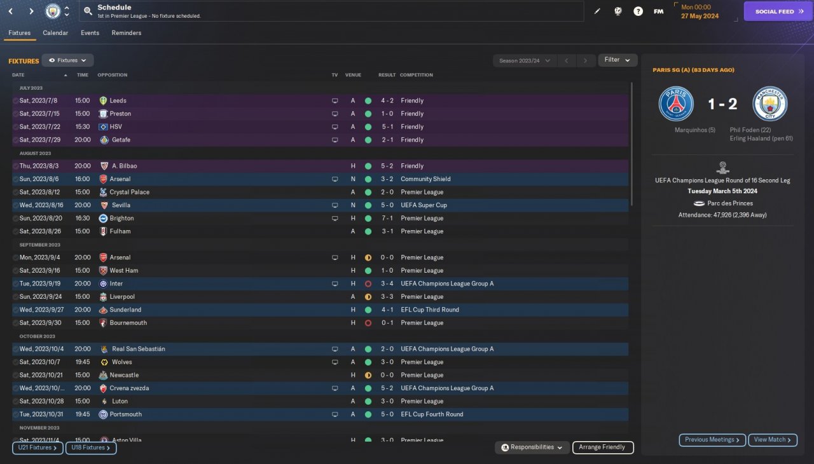Open the Season 2023/24 dropdown
The image size is (814, 464).
pyautogui.click(x=525, y=60)
